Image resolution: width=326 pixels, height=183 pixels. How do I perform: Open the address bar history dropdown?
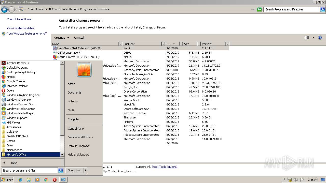pos(253,9)
